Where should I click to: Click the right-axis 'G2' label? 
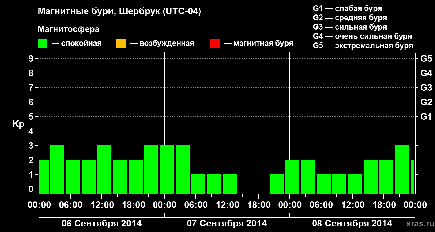(426, 102)
